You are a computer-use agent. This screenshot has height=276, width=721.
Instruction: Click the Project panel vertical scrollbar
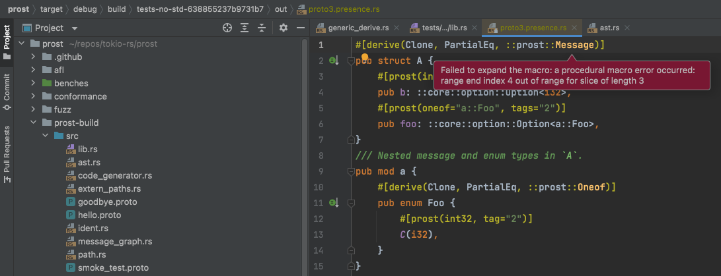click(304, 156)
